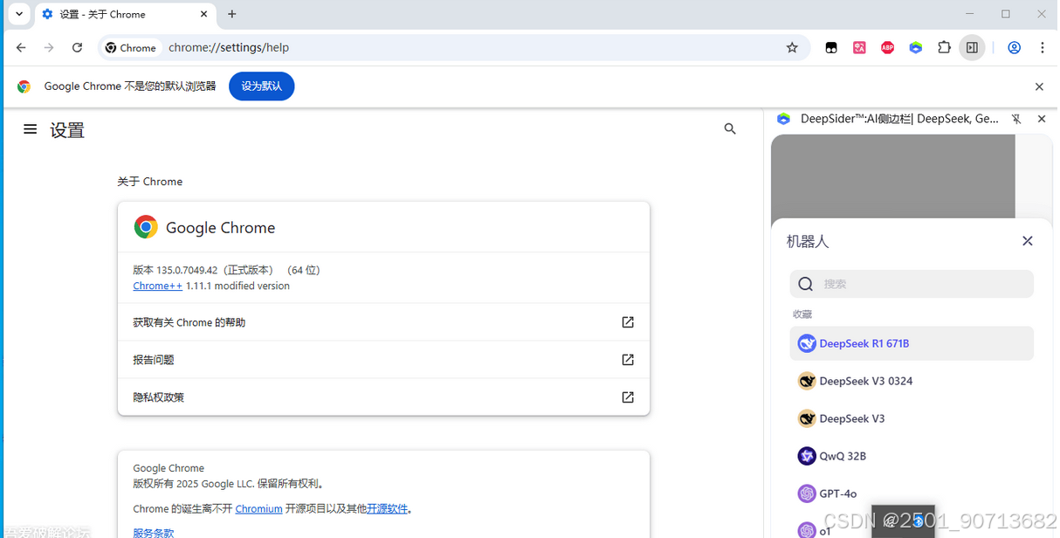The image size is (1060, 538).
Task: Go forward with the forward arrow
Action: tap(49, 47)
